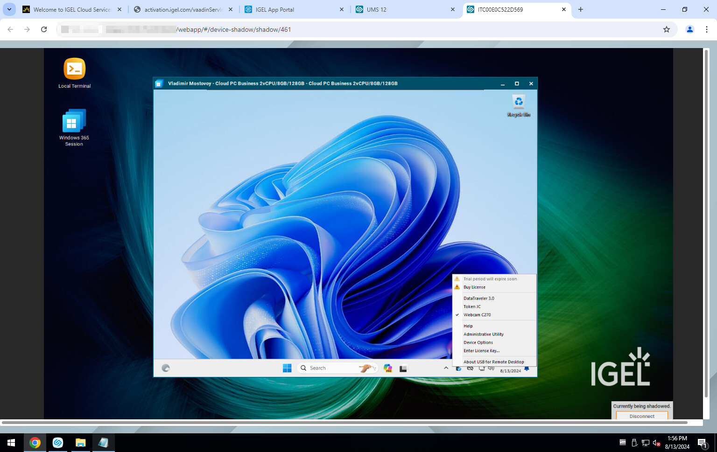Open Chrome tab search dropdown arrow
The width and height of the screenshot is (717, 452).
tap(9, 9)
